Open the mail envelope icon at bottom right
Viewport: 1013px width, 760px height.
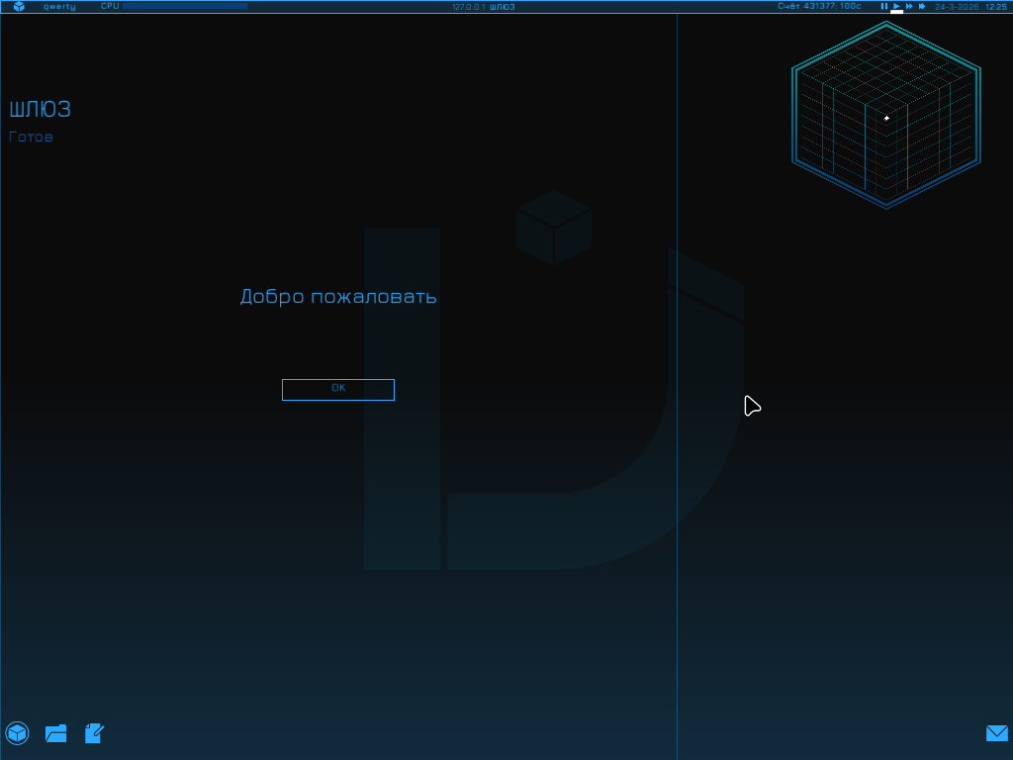(997, 733)
